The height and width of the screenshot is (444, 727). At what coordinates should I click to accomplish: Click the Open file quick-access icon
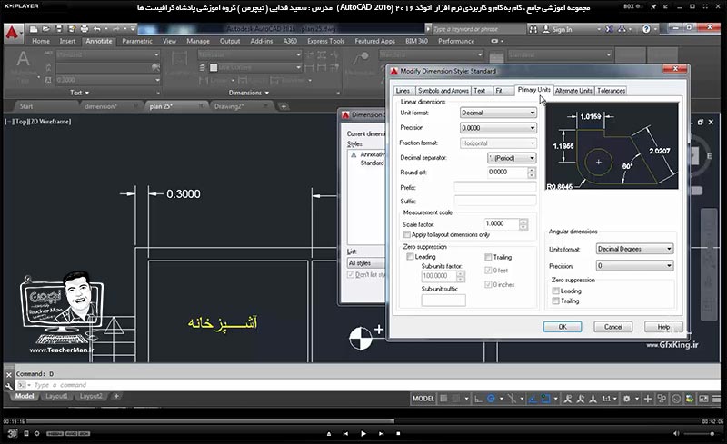coord(46,29)
